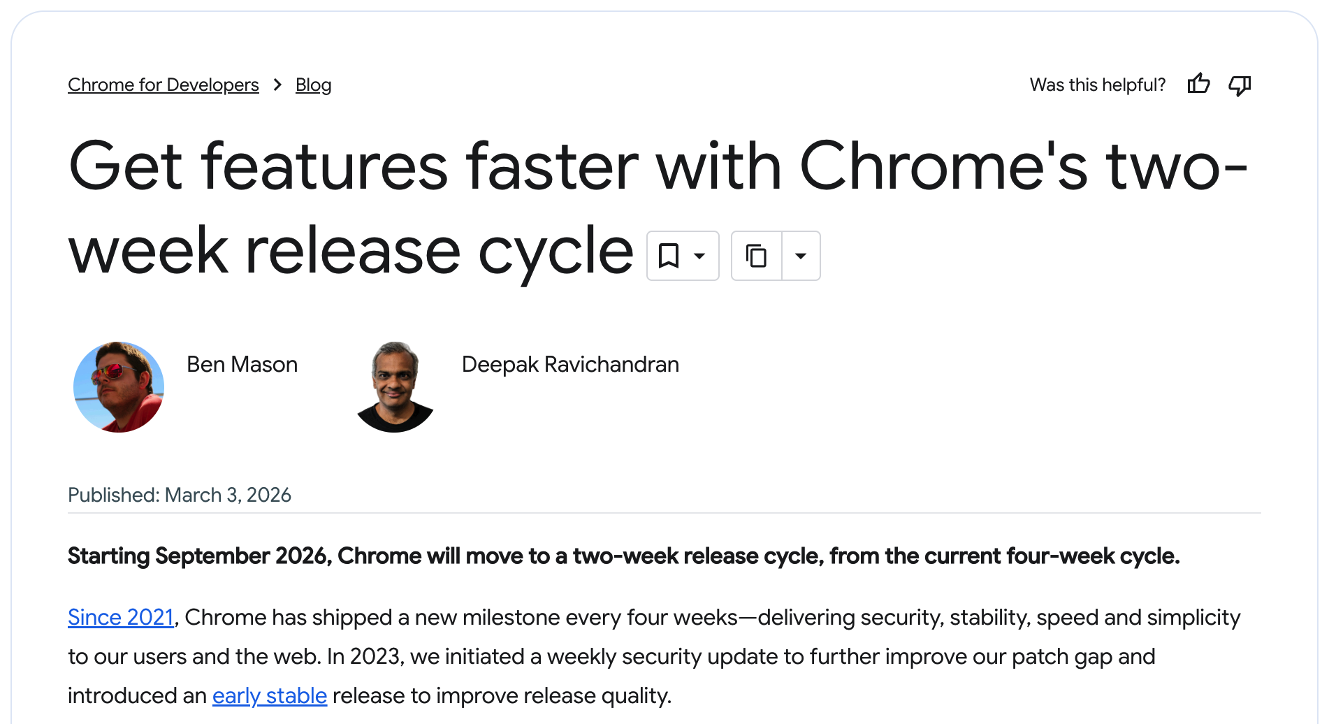
Task: Click the Published March 3, 2026 date
Action: click(x=180, y=495)
